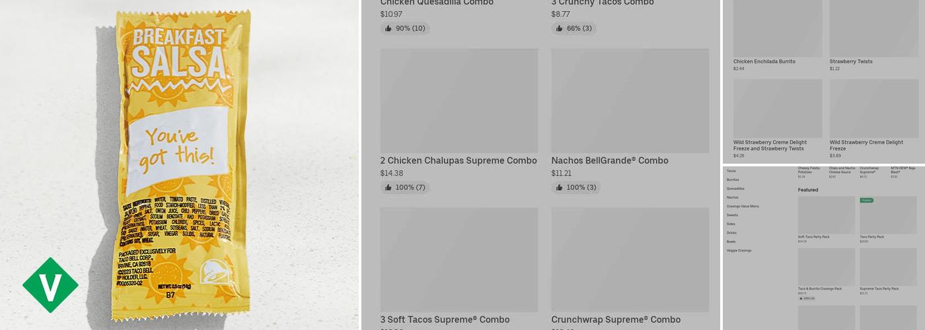
Task: Select the Tacos category in sidebar
Action: tap(731, 171)
